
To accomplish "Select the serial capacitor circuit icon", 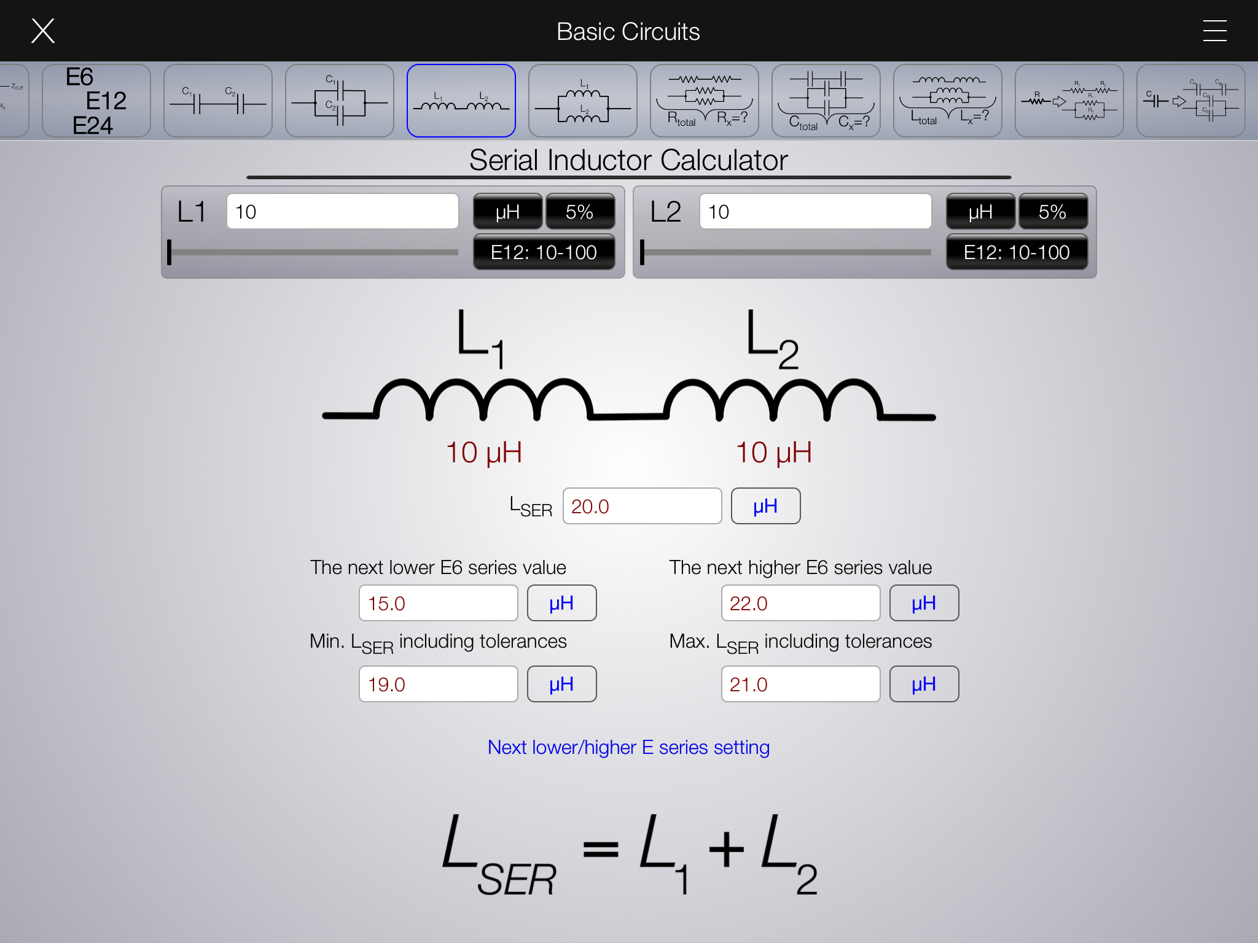I will pyautogui.click(x=217, y=101).
